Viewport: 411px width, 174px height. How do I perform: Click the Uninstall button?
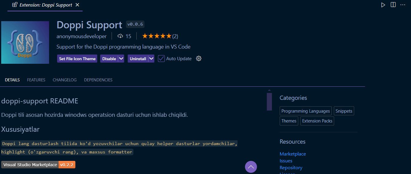point(138,59)
